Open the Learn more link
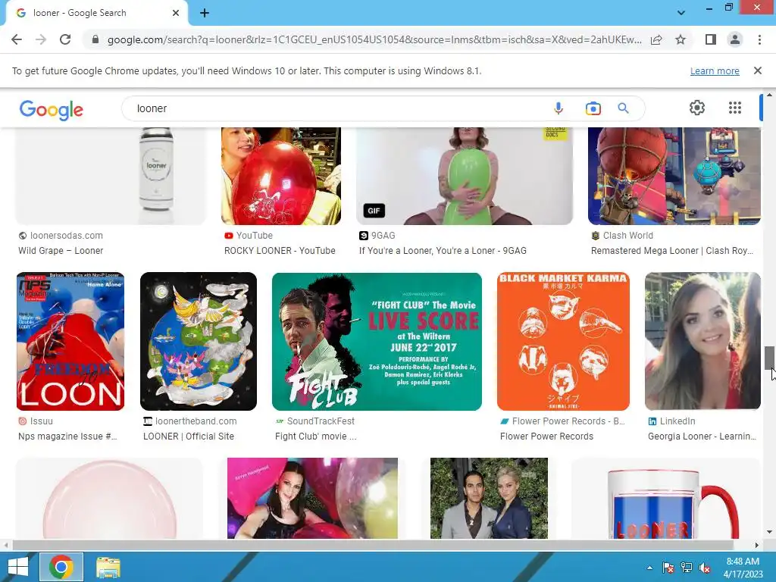Image resolution: width=776 pixels, height=582 pixels. [x=715, y=70]
